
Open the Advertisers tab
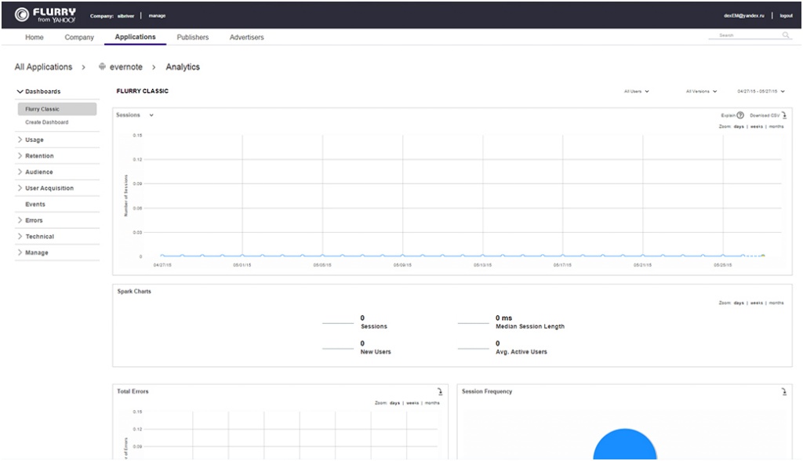246,37
